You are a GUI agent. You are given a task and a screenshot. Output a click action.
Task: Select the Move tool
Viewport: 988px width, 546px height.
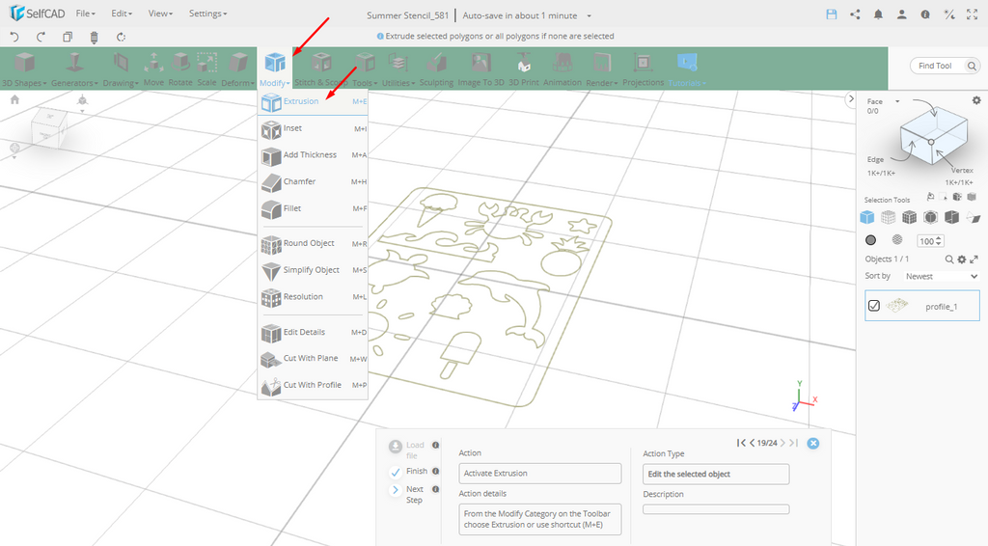(x=153, y=69)
